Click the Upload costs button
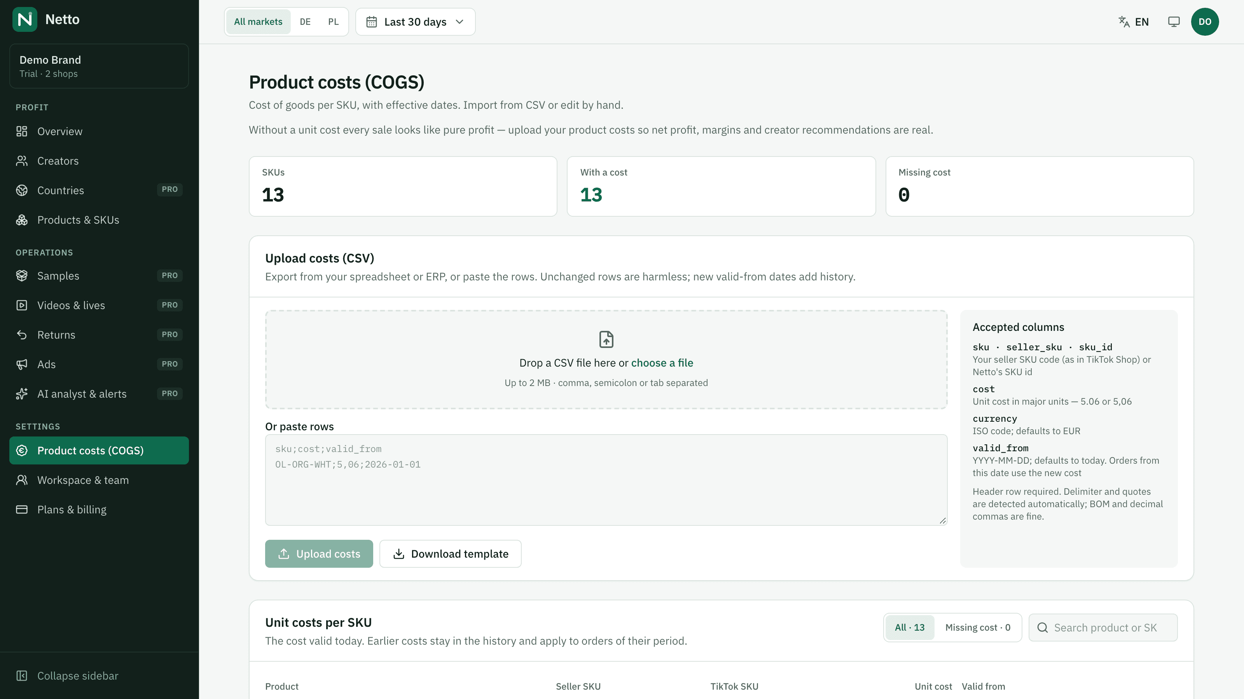 click(x=319, y=553)
